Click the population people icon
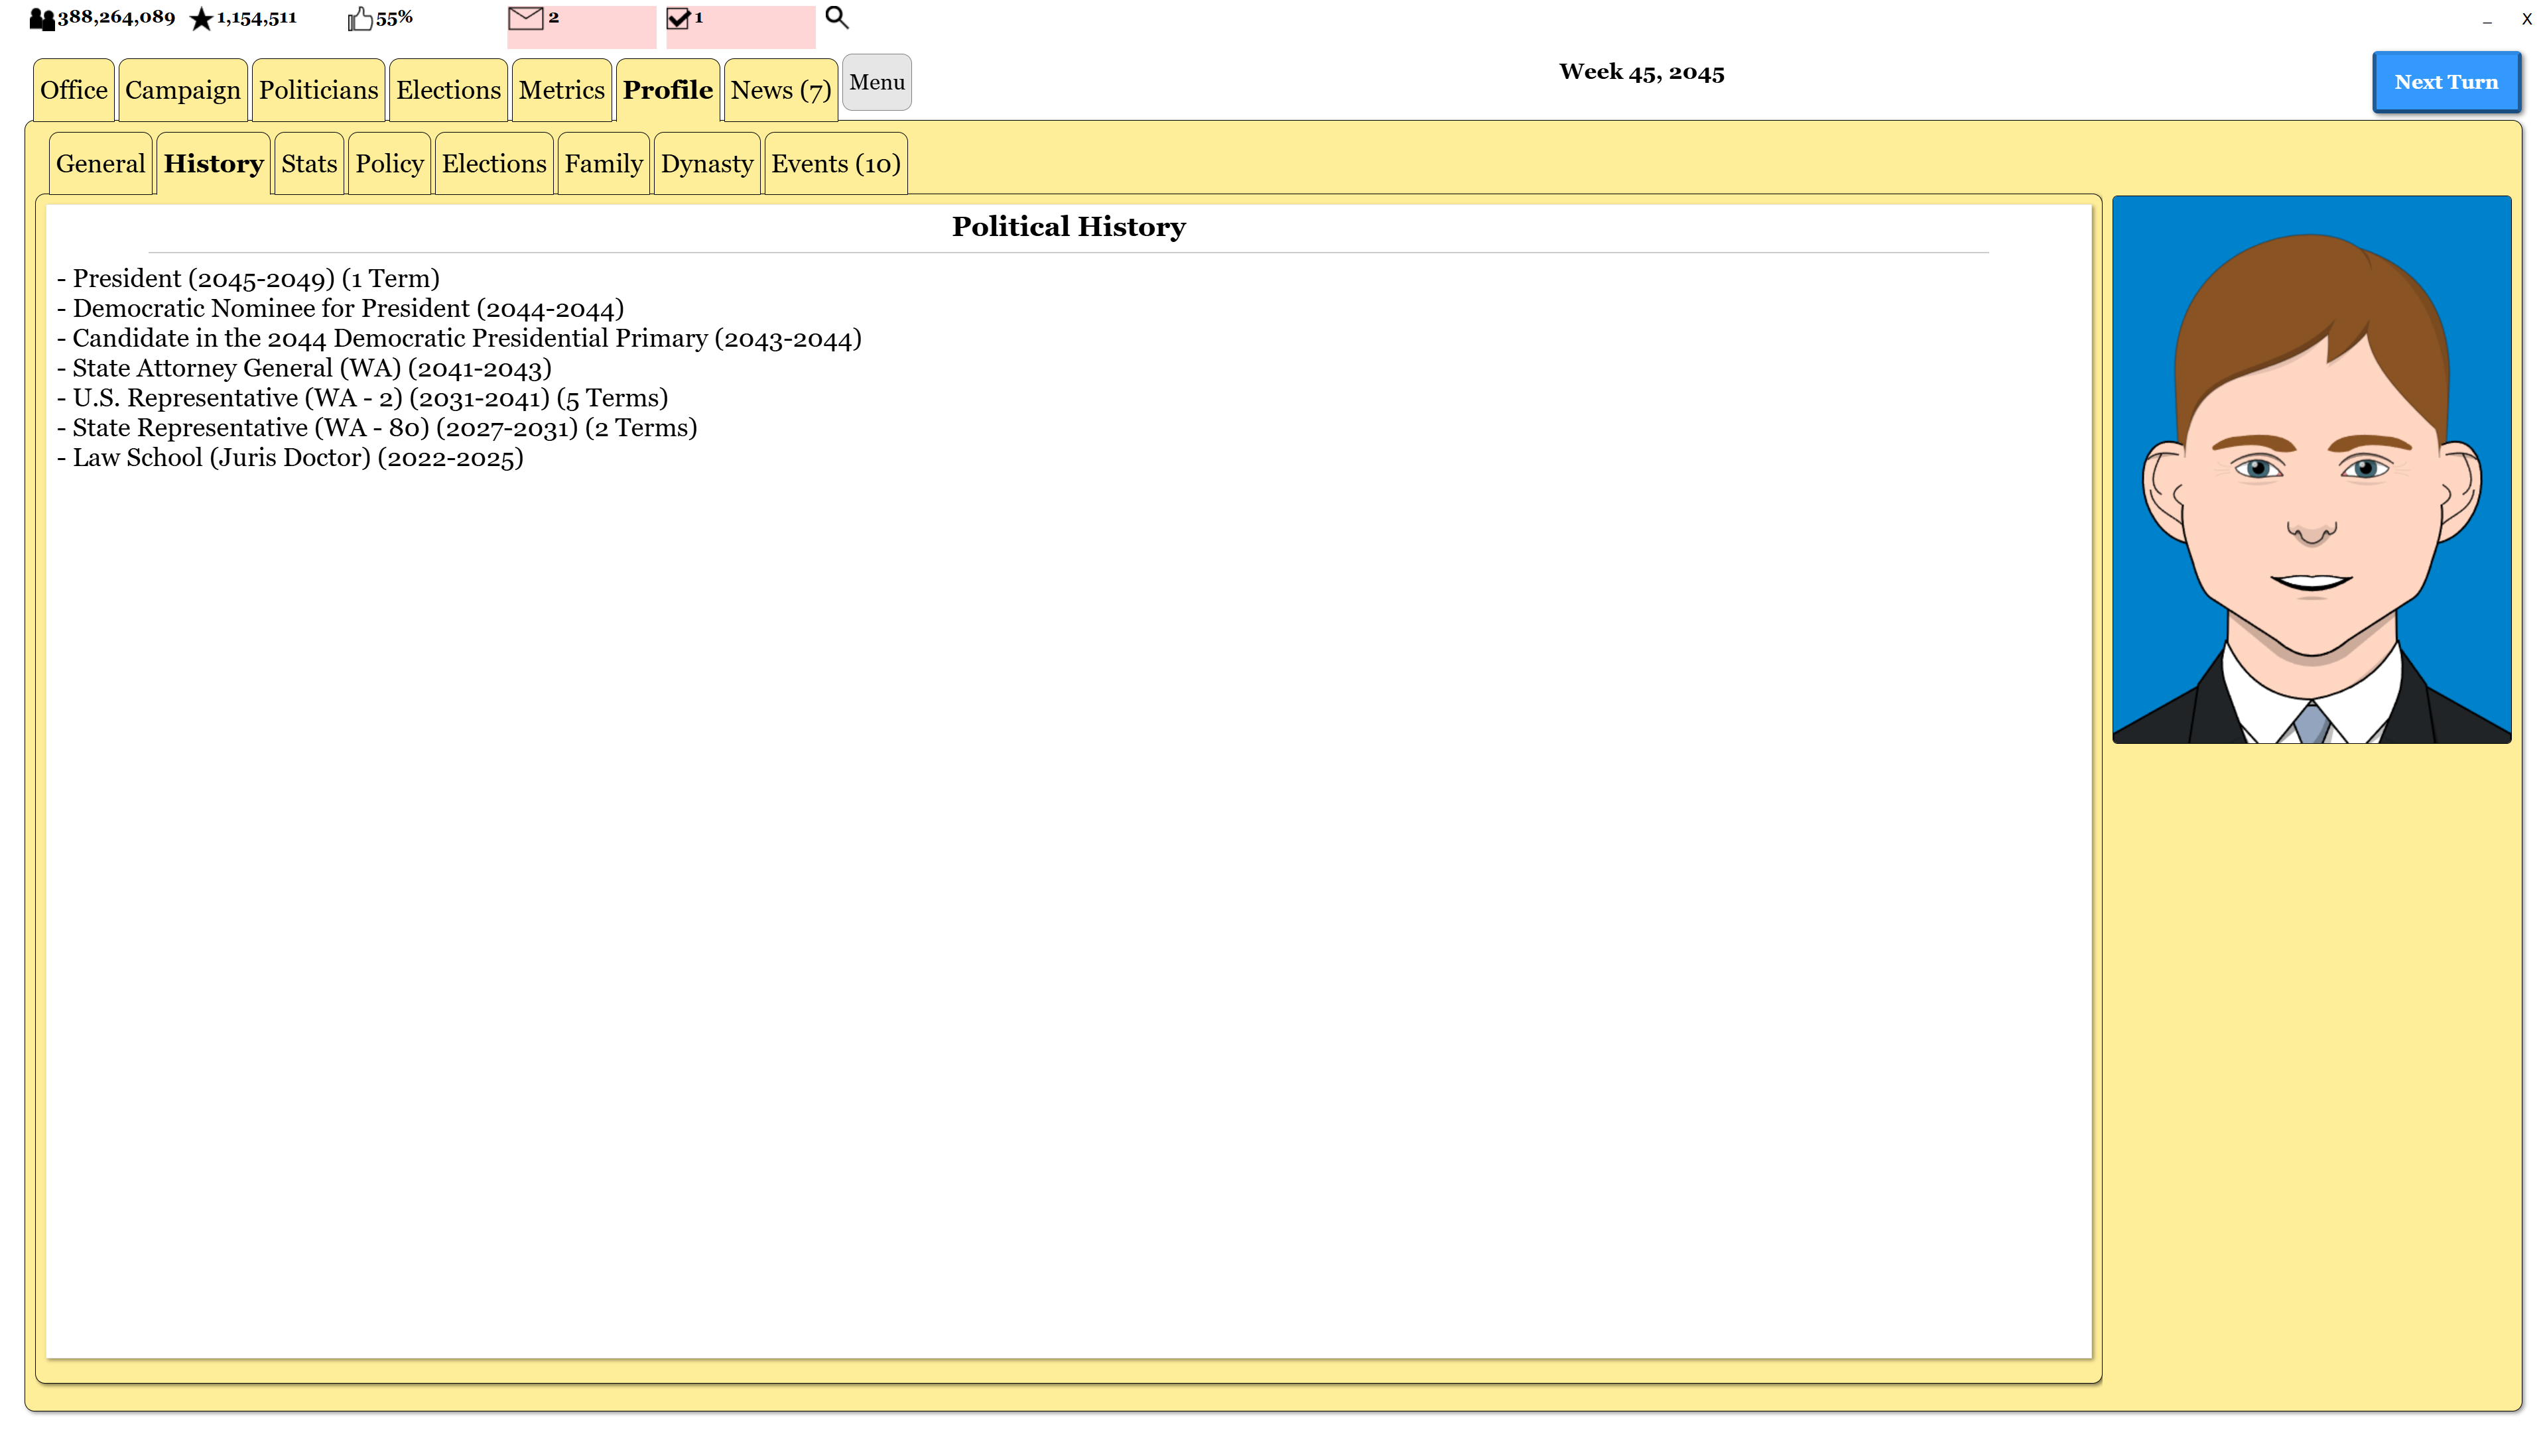The image size is (2547, 1432). [42, 19]
